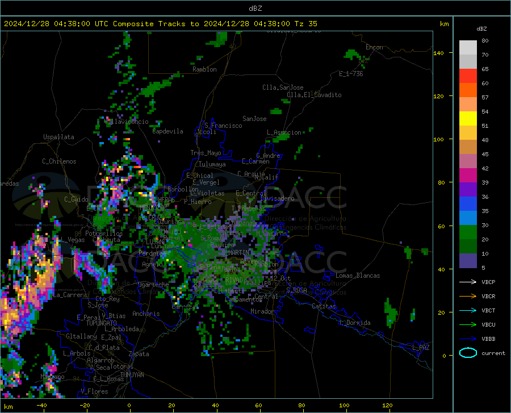Click the '39' value on dBZ scale

[x=485, y=182]
